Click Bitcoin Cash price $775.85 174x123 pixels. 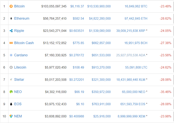pos(78,43)
